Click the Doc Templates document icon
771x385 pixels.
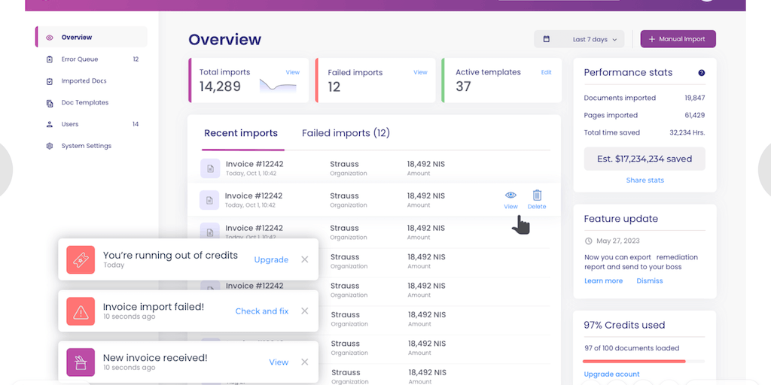[x=49, y=103]
